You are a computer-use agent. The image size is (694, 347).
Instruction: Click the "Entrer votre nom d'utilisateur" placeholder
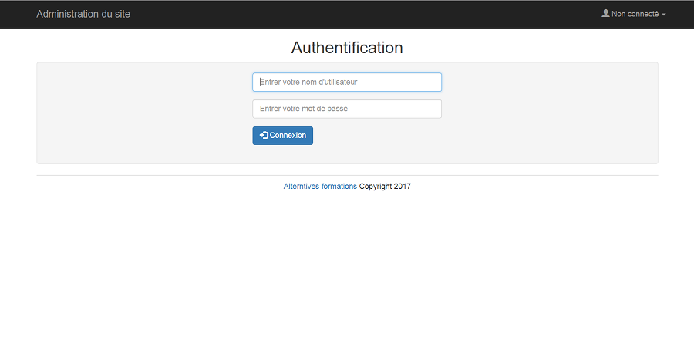(308, 82)
